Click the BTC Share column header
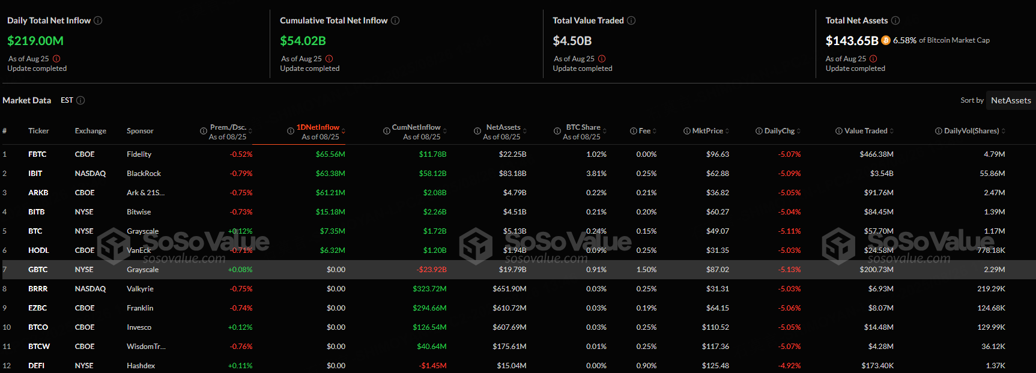1036x373 pixels. 583,127
